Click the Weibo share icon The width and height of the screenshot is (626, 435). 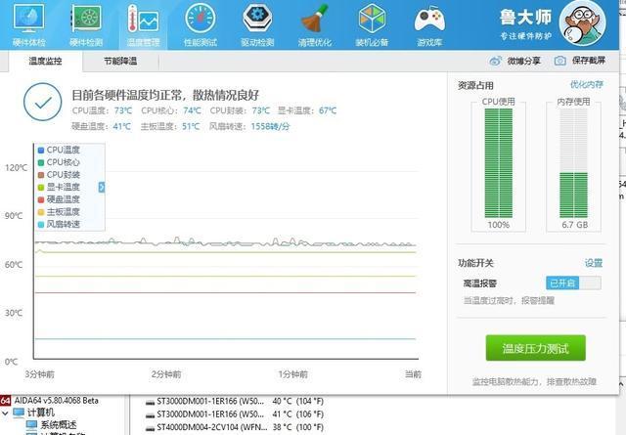point(496,61)
